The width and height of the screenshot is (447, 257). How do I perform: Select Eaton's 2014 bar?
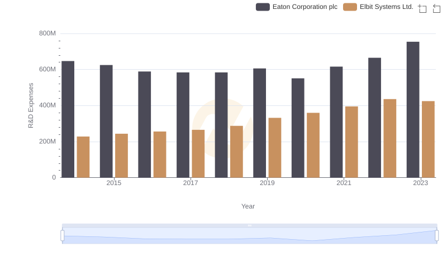pos(68,119)
